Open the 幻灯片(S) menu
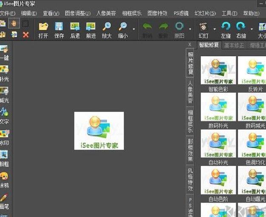This screenshot has width=266, height=217. 205,13
